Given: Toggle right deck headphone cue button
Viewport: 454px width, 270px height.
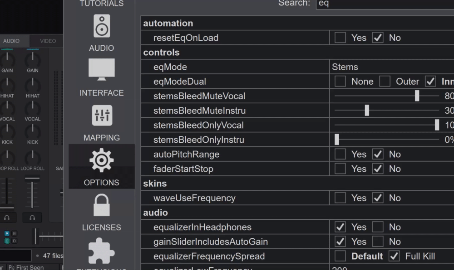Looking at the screenshot, I should click(32, 217).
